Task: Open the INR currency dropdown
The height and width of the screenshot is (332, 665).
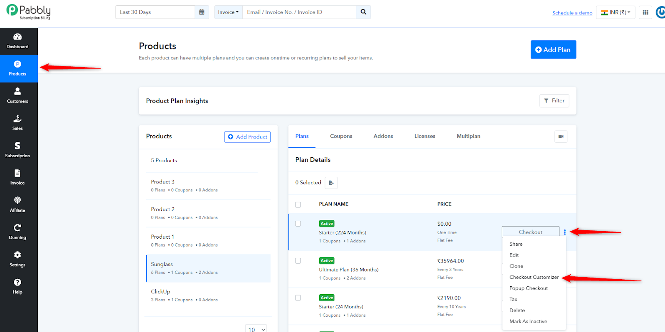Action: (616, 12)
